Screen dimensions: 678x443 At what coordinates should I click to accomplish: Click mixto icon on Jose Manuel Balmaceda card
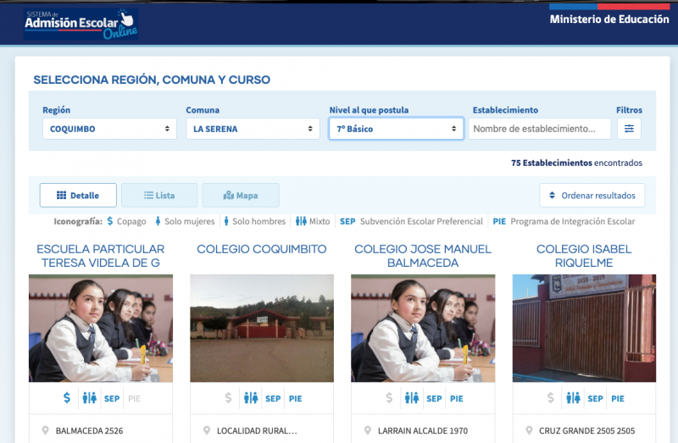[x=412, y=397]
